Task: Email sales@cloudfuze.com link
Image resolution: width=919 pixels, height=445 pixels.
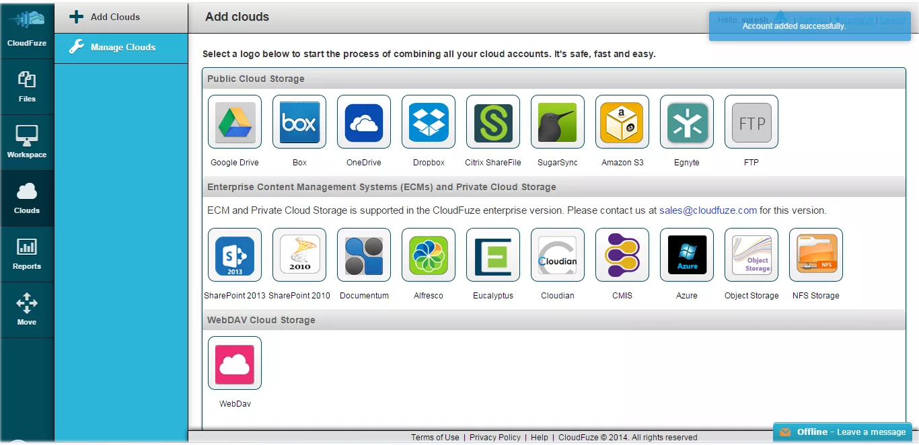Action: tap(708, 210)
